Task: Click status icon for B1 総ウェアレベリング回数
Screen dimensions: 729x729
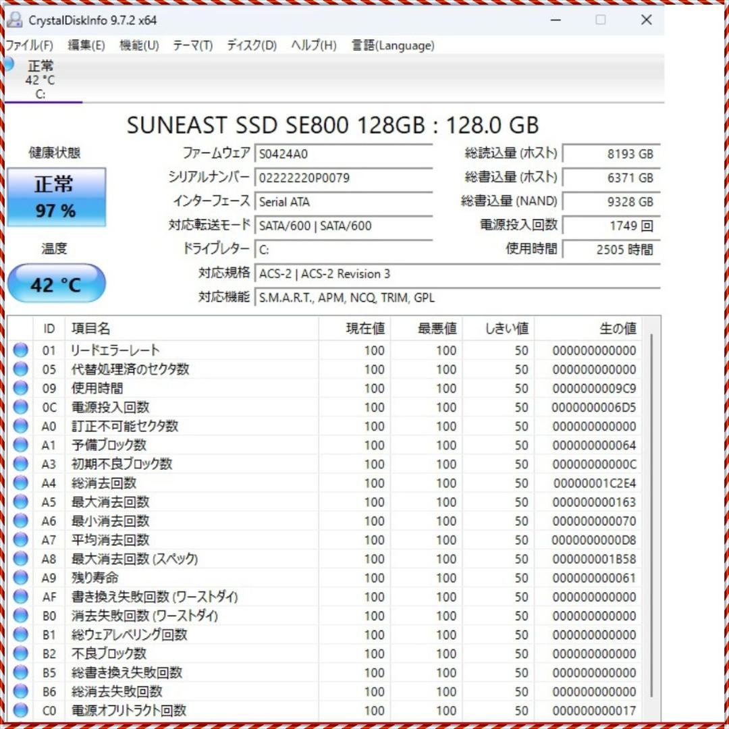Action: point(20,634)
